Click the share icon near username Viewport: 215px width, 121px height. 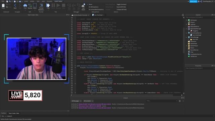point(201,1)
